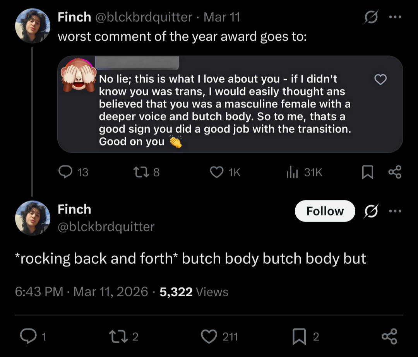Image resolution: width=418 pixels, height=357 pixels.
Task: Open Grok icon on first post
Action: pos(371,17)
